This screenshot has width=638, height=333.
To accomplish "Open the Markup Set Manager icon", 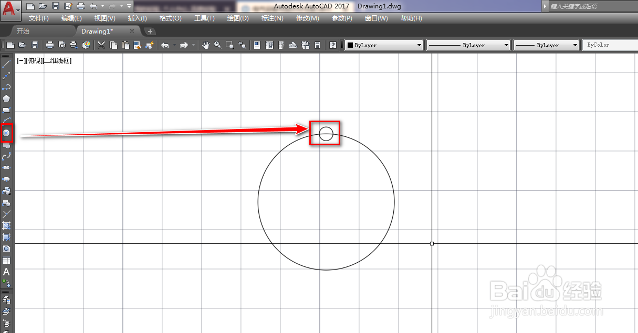I will point(306,45).
